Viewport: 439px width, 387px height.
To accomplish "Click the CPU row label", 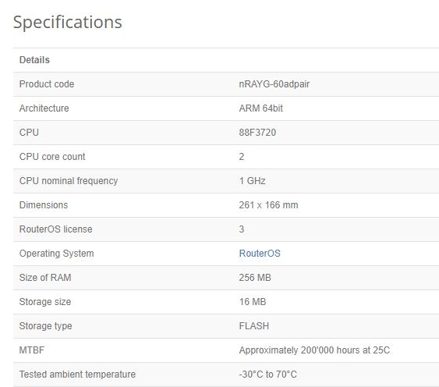I will pos(29,133).
